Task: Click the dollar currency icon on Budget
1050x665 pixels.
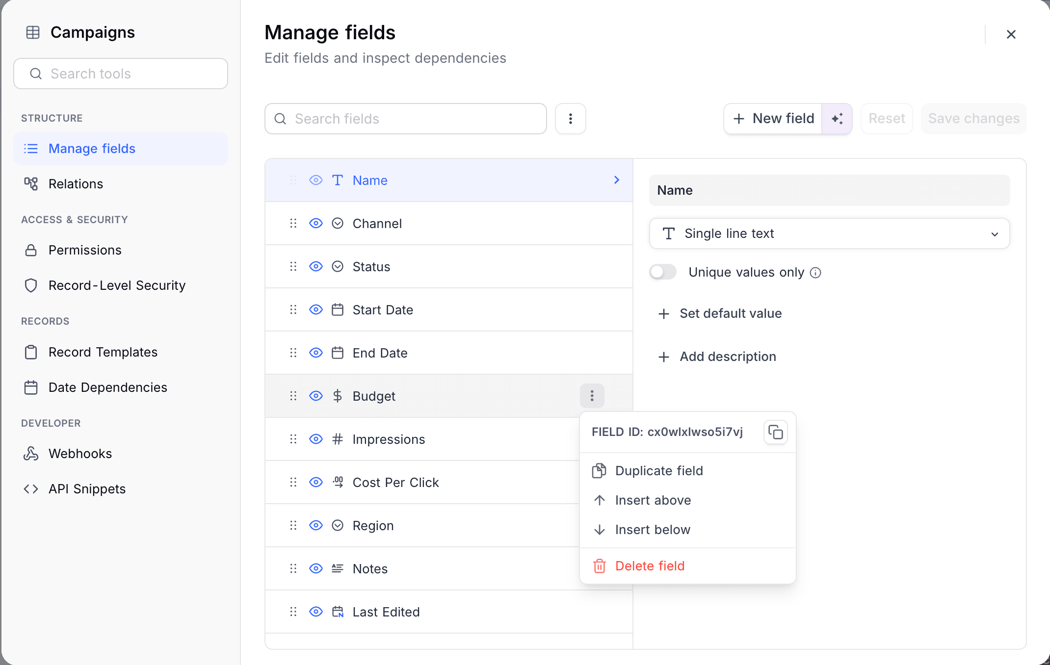Action: click(x=338, y=396)
